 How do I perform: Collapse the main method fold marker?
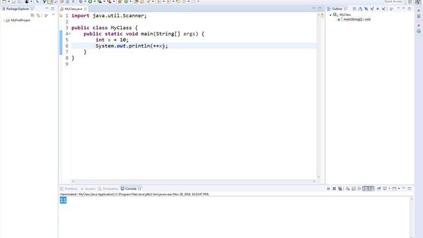click(x=70, y=34)
